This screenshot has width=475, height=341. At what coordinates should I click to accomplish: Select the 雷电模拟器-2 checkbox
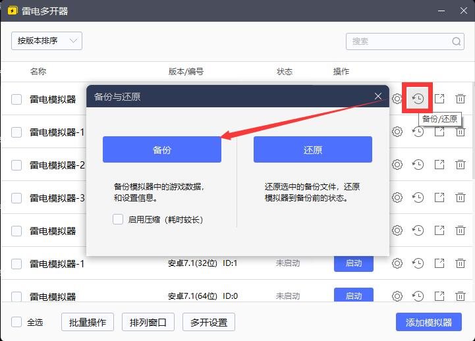(16, 165)
